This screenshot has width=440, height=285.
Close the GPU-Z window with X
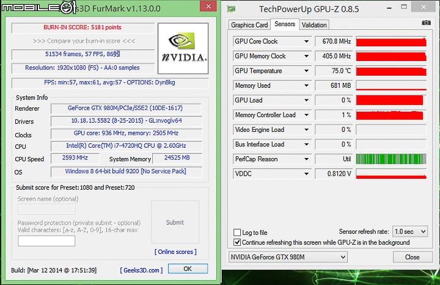point(424,7)
